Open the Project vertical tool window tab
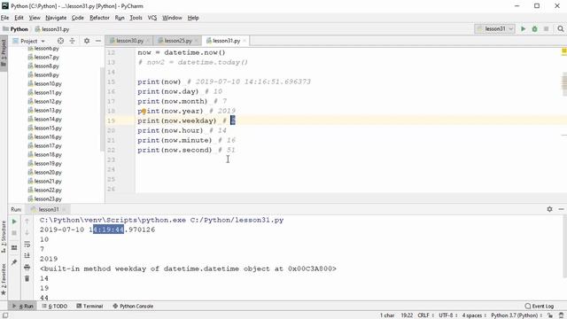Screen dimensions: 567x319 click(x=4, y=52)
